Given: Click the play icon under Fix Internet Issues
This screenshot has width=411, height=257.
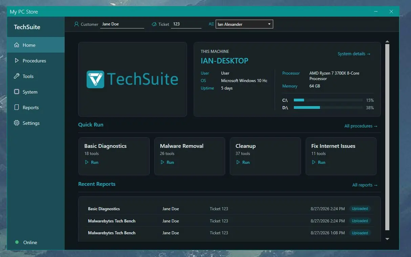Looking at the screenshot, I should (314, 162).
